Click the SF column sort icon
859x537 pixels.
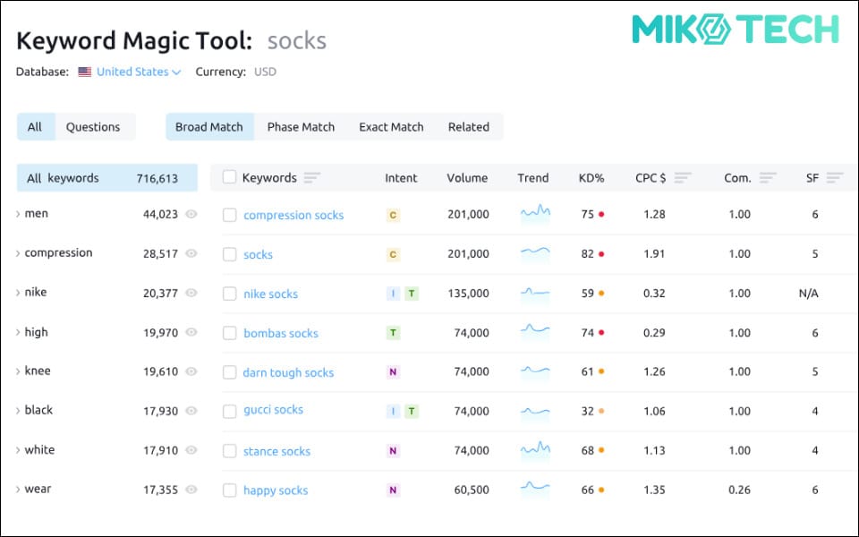coord(834,178)
